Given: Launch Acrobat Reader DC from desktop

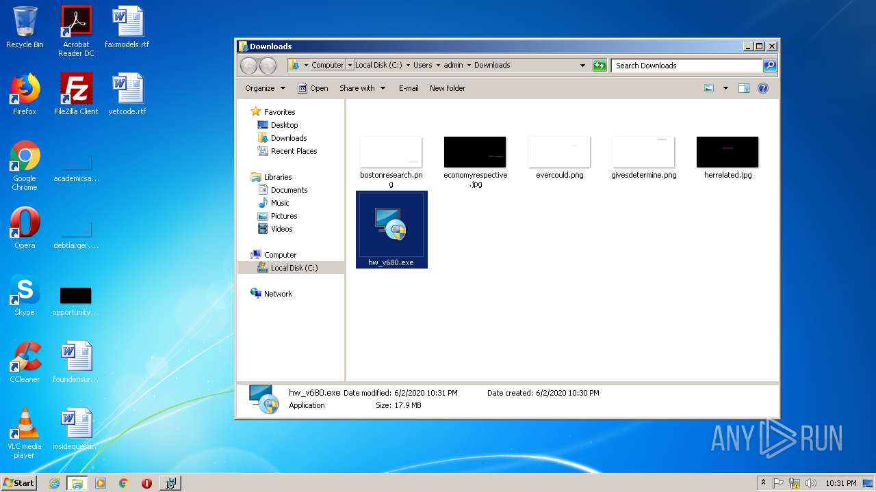Looking at the screenshot, I should (x=76, y=31).
